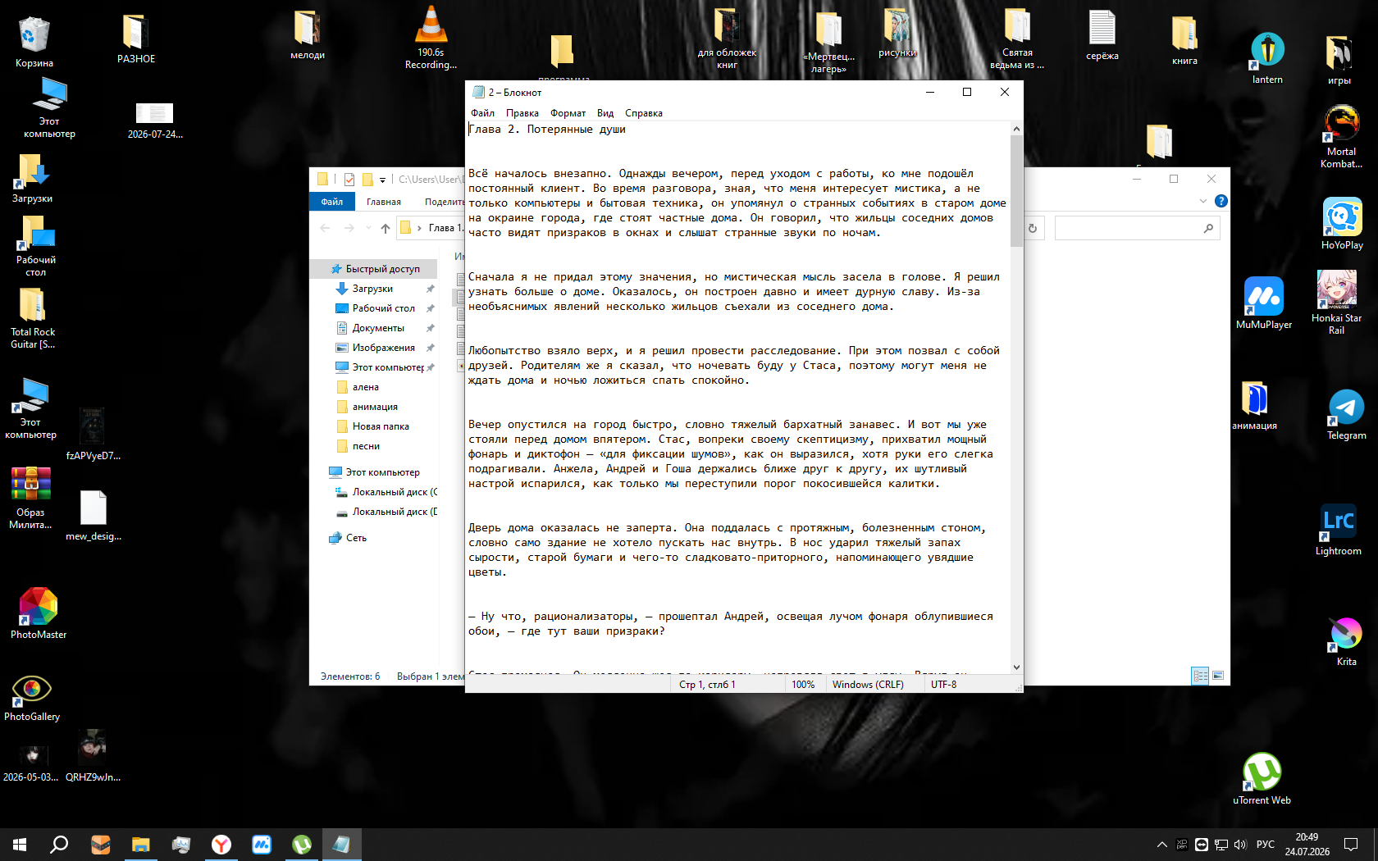Switch to the details list view icon
1378x861 pixels.
(x=1200, y=676)
